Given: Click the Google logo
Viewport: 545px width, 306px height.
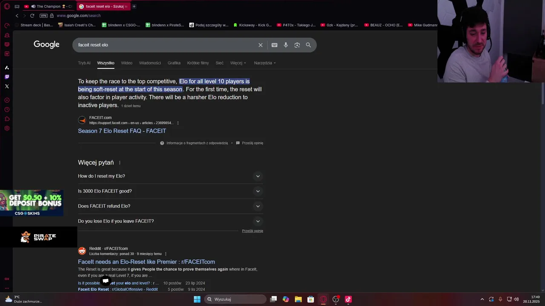Looking at the screenshot, I should coord(46,45).
